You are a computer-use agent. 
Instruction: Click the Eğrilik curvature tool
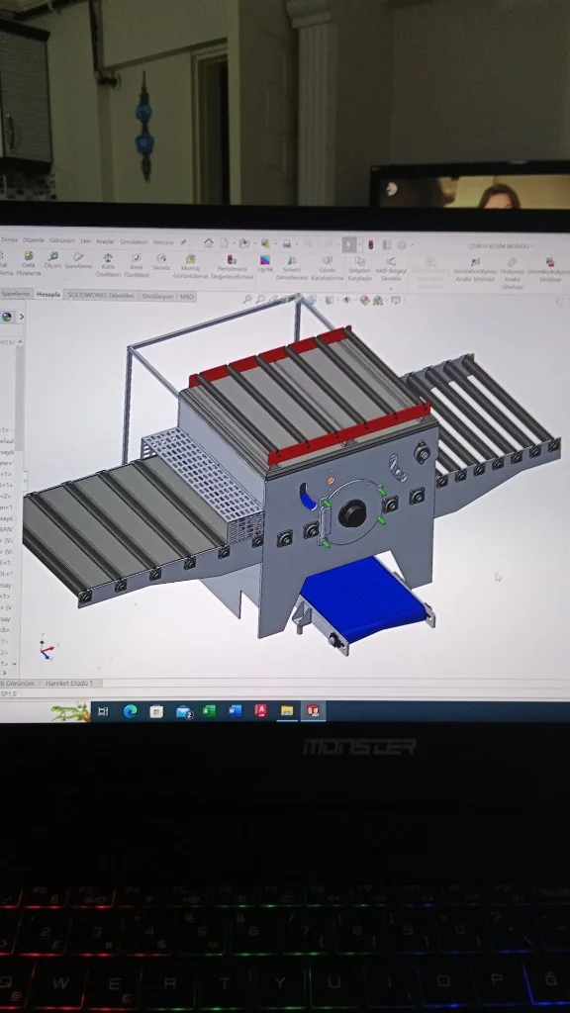coord(265,263)
